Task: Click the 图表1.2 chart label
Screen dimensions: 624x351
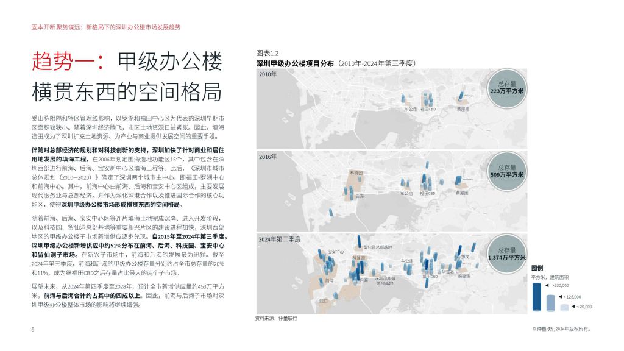Action: (267, 54)
